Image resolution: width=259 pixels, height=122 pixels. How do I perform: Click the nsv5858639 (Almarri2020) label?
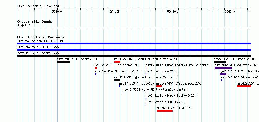(x=77, y=59)
